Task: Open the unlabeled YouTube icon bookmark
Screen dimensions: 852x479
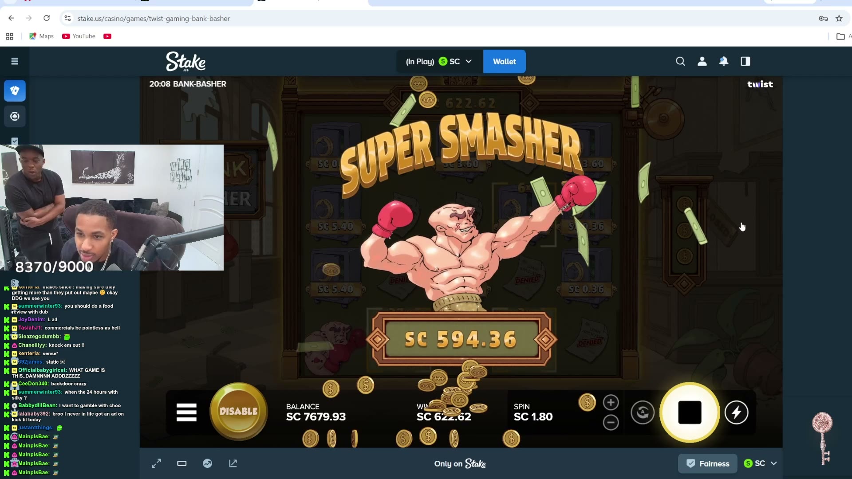Action: [x=107, y=36]
